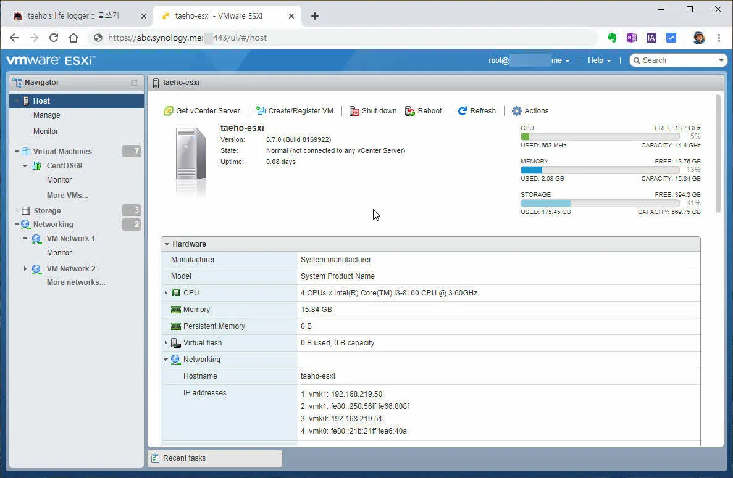Collapse the Host tree node

[x=17, y=101]
